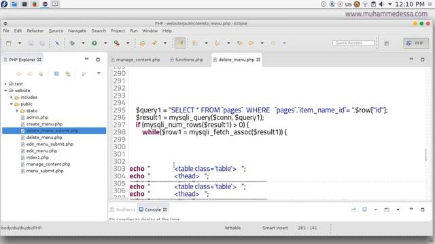The height and width of the screenshot is (244, 435).
Task: Click Collapse All icon in PHP Explorer
Action: click(56, 74)
